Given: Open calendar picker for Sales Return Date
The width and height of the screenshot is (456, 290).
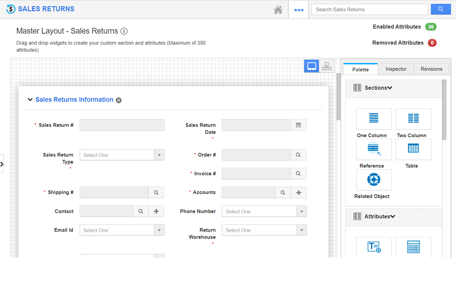Looking at the screenshot, I should pos(298,125).
